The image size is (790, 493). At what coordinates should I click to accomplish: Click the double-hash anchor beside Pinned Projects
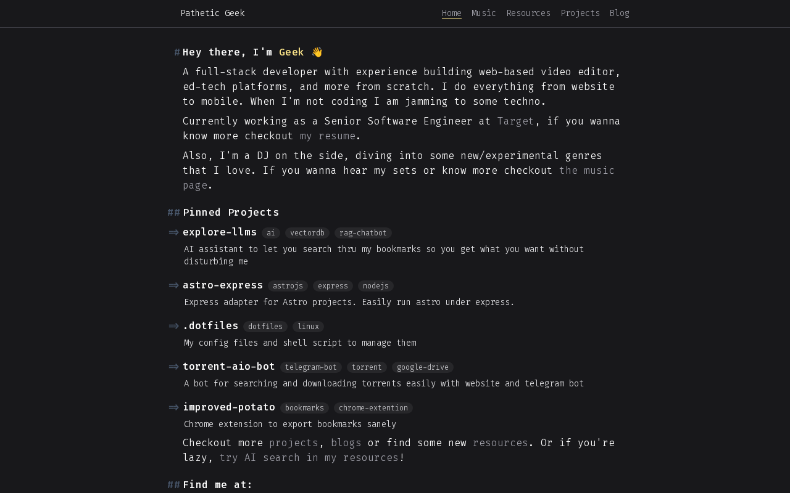point(174,213)
